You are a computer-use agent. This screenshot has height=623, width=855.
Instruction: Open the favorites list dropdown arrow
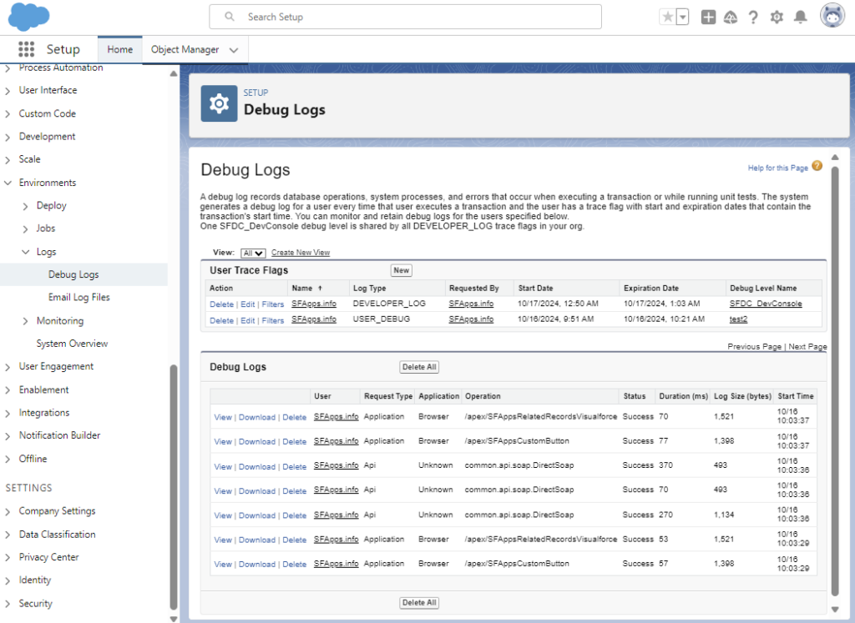click(x=683, y=18)
